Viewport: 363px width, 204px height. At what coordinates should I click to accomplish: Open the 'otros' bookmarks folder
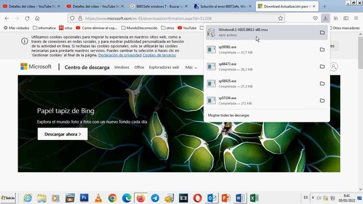tap(168, 28)
